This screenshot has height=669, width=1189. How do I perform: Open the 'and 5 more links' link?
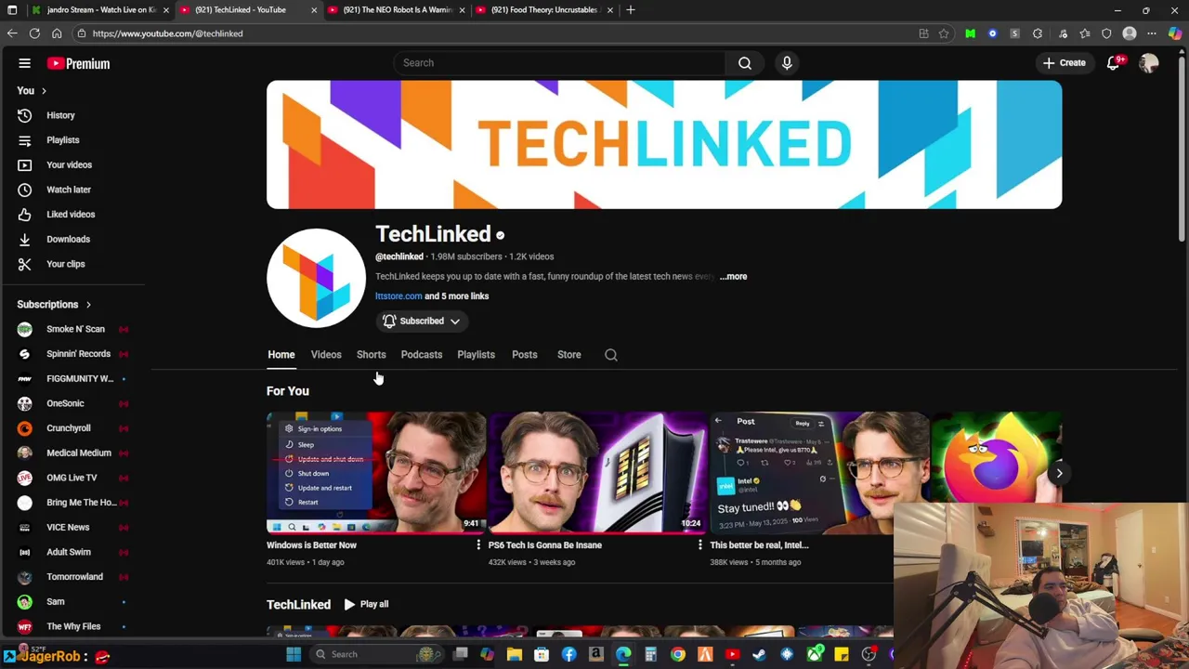click(x=456, y=296)
